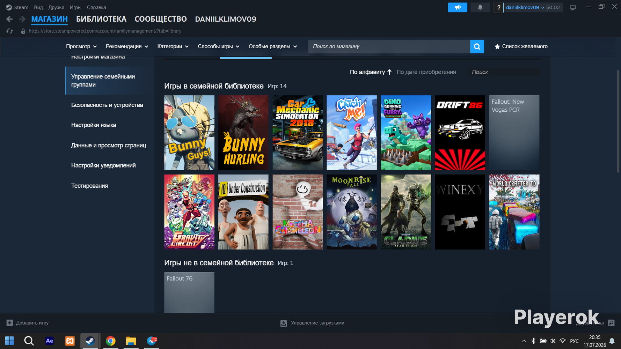Open the Catch Me! game cover

click(x=352, y=133)
